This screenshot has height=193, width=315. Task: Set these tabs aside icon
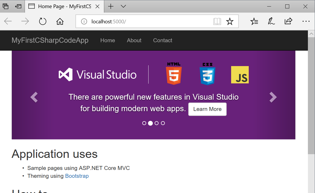tap(18, 6)
